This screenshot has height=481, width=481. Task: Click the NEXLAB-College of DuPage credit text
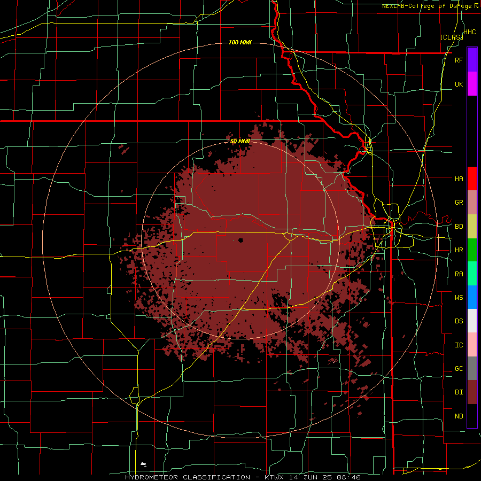tap(430, 6)
